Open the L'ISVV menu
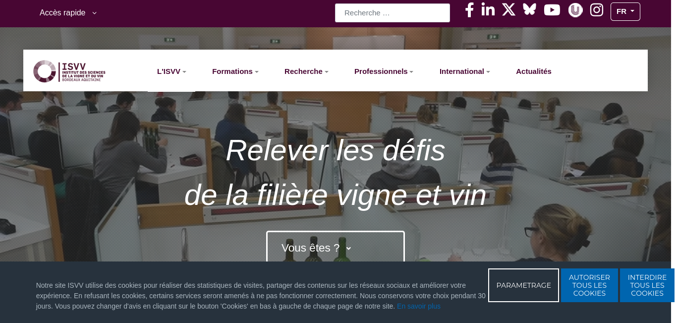Image resolution: width=677 pixels, height=323 pixels. (x=171, y=71)
